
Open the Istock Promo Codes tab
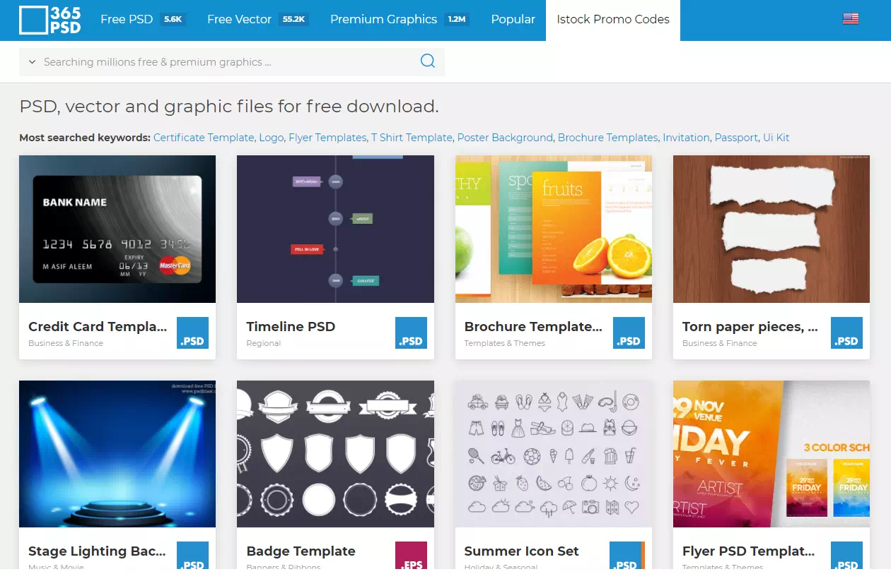click(x=613, y=20)
